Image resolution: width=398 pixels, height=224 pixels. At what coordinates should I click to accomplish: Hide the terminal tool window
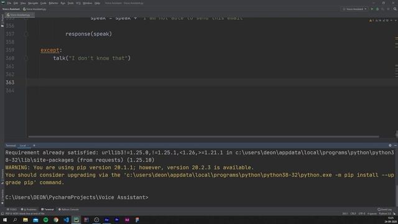(x=396, y=146)
